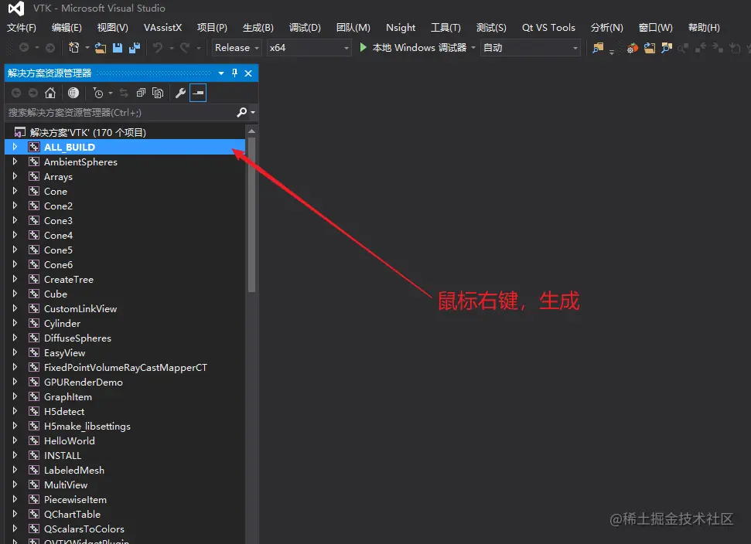This screenshot has height=544, width=751.
Task: Open the VAssistX menu
Action: tap(163, 28)
